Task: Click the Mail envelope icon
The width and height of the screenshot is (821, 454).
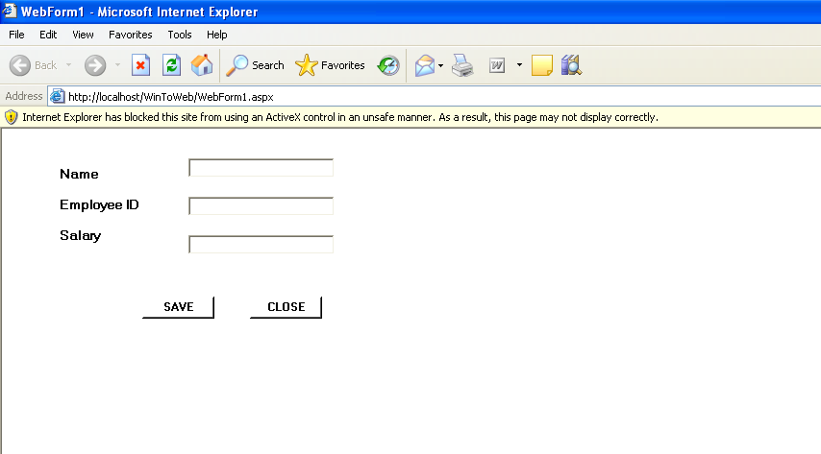Action: coord(425,65)
